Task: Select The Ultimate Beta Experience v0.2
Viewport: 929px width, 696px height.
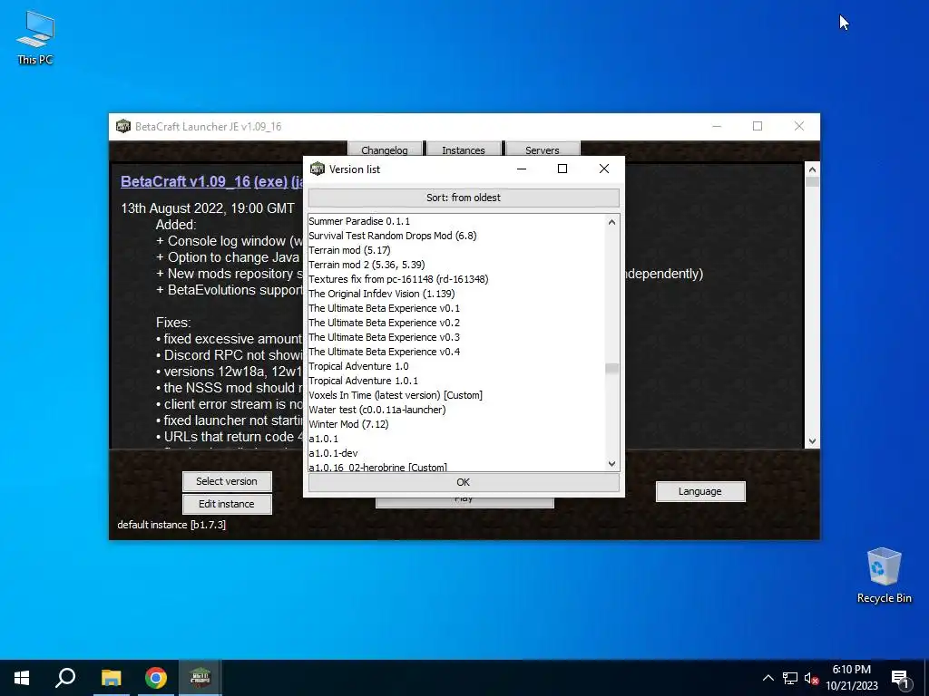Action: [456, 323]
